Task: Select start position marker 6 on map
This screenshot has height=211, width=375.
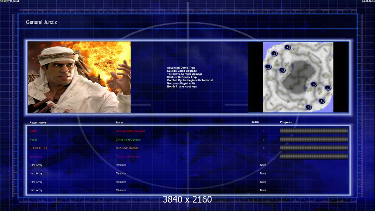Action: click(x=321, y=101)
